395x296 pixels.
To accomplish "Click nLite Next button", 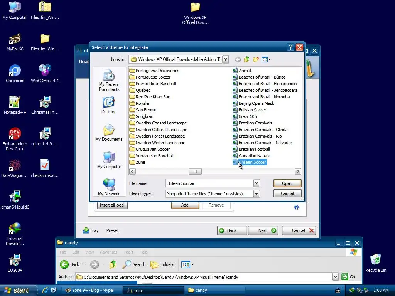I will [x=263, y=230].
